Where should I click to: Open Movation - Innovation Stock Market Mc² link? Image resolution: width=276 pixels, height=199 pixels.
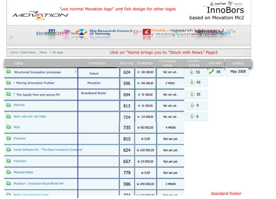point(39,183)
